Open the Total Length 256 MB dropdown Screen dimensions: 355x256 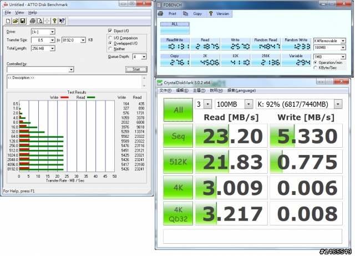point(52,48)
